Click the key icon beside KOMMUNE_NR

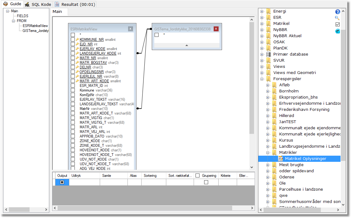coord(77,40)
